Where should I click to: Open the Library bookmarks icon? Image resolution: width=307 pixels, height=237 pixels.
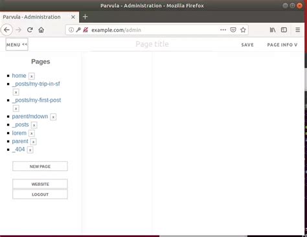point(273,30)
